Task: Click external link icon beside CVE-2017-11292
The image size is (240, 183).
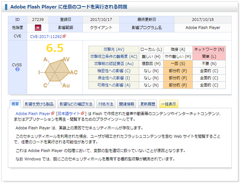Action: pyautogui.click(x=64, y=36)
